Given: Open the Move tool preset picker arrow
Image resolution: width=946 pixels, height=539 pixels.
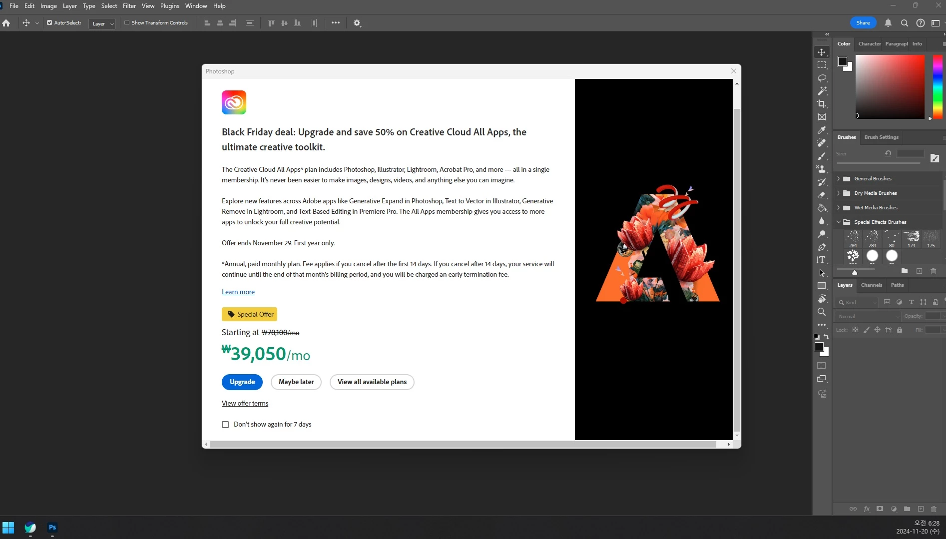Looking at the screenshot, I should (x=37, y=23).
